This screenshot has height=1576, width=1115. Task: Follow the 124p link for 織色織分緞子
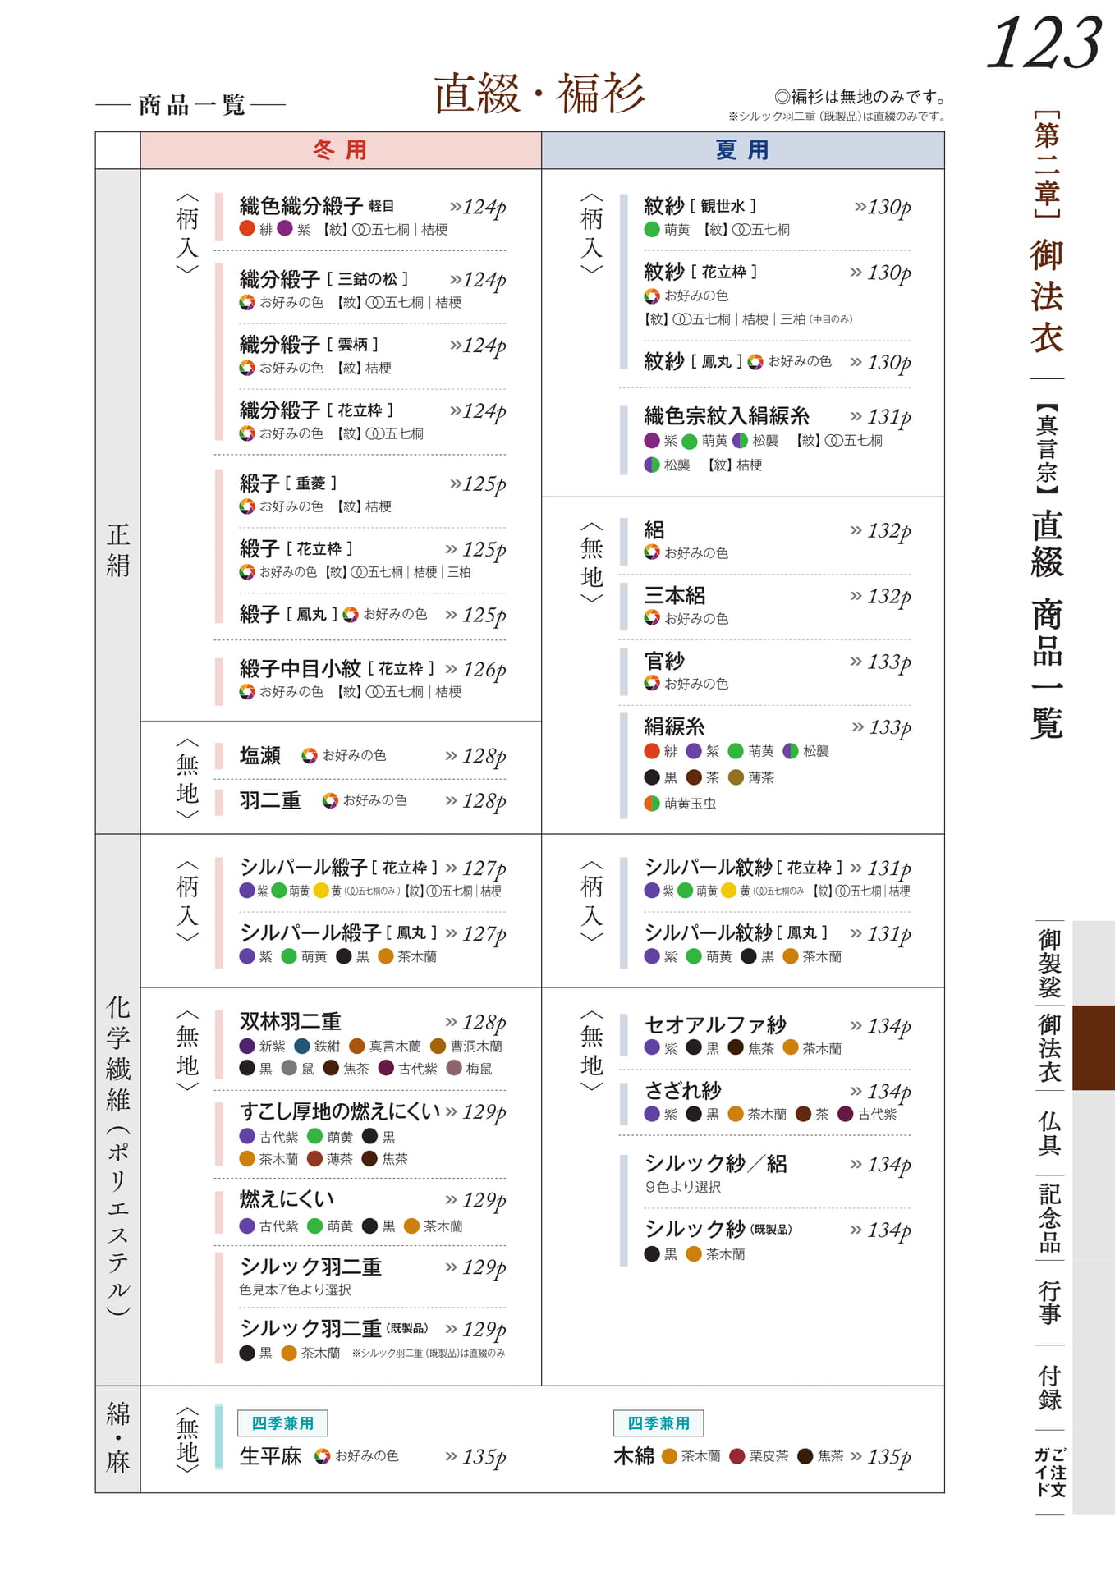[477, 207]
